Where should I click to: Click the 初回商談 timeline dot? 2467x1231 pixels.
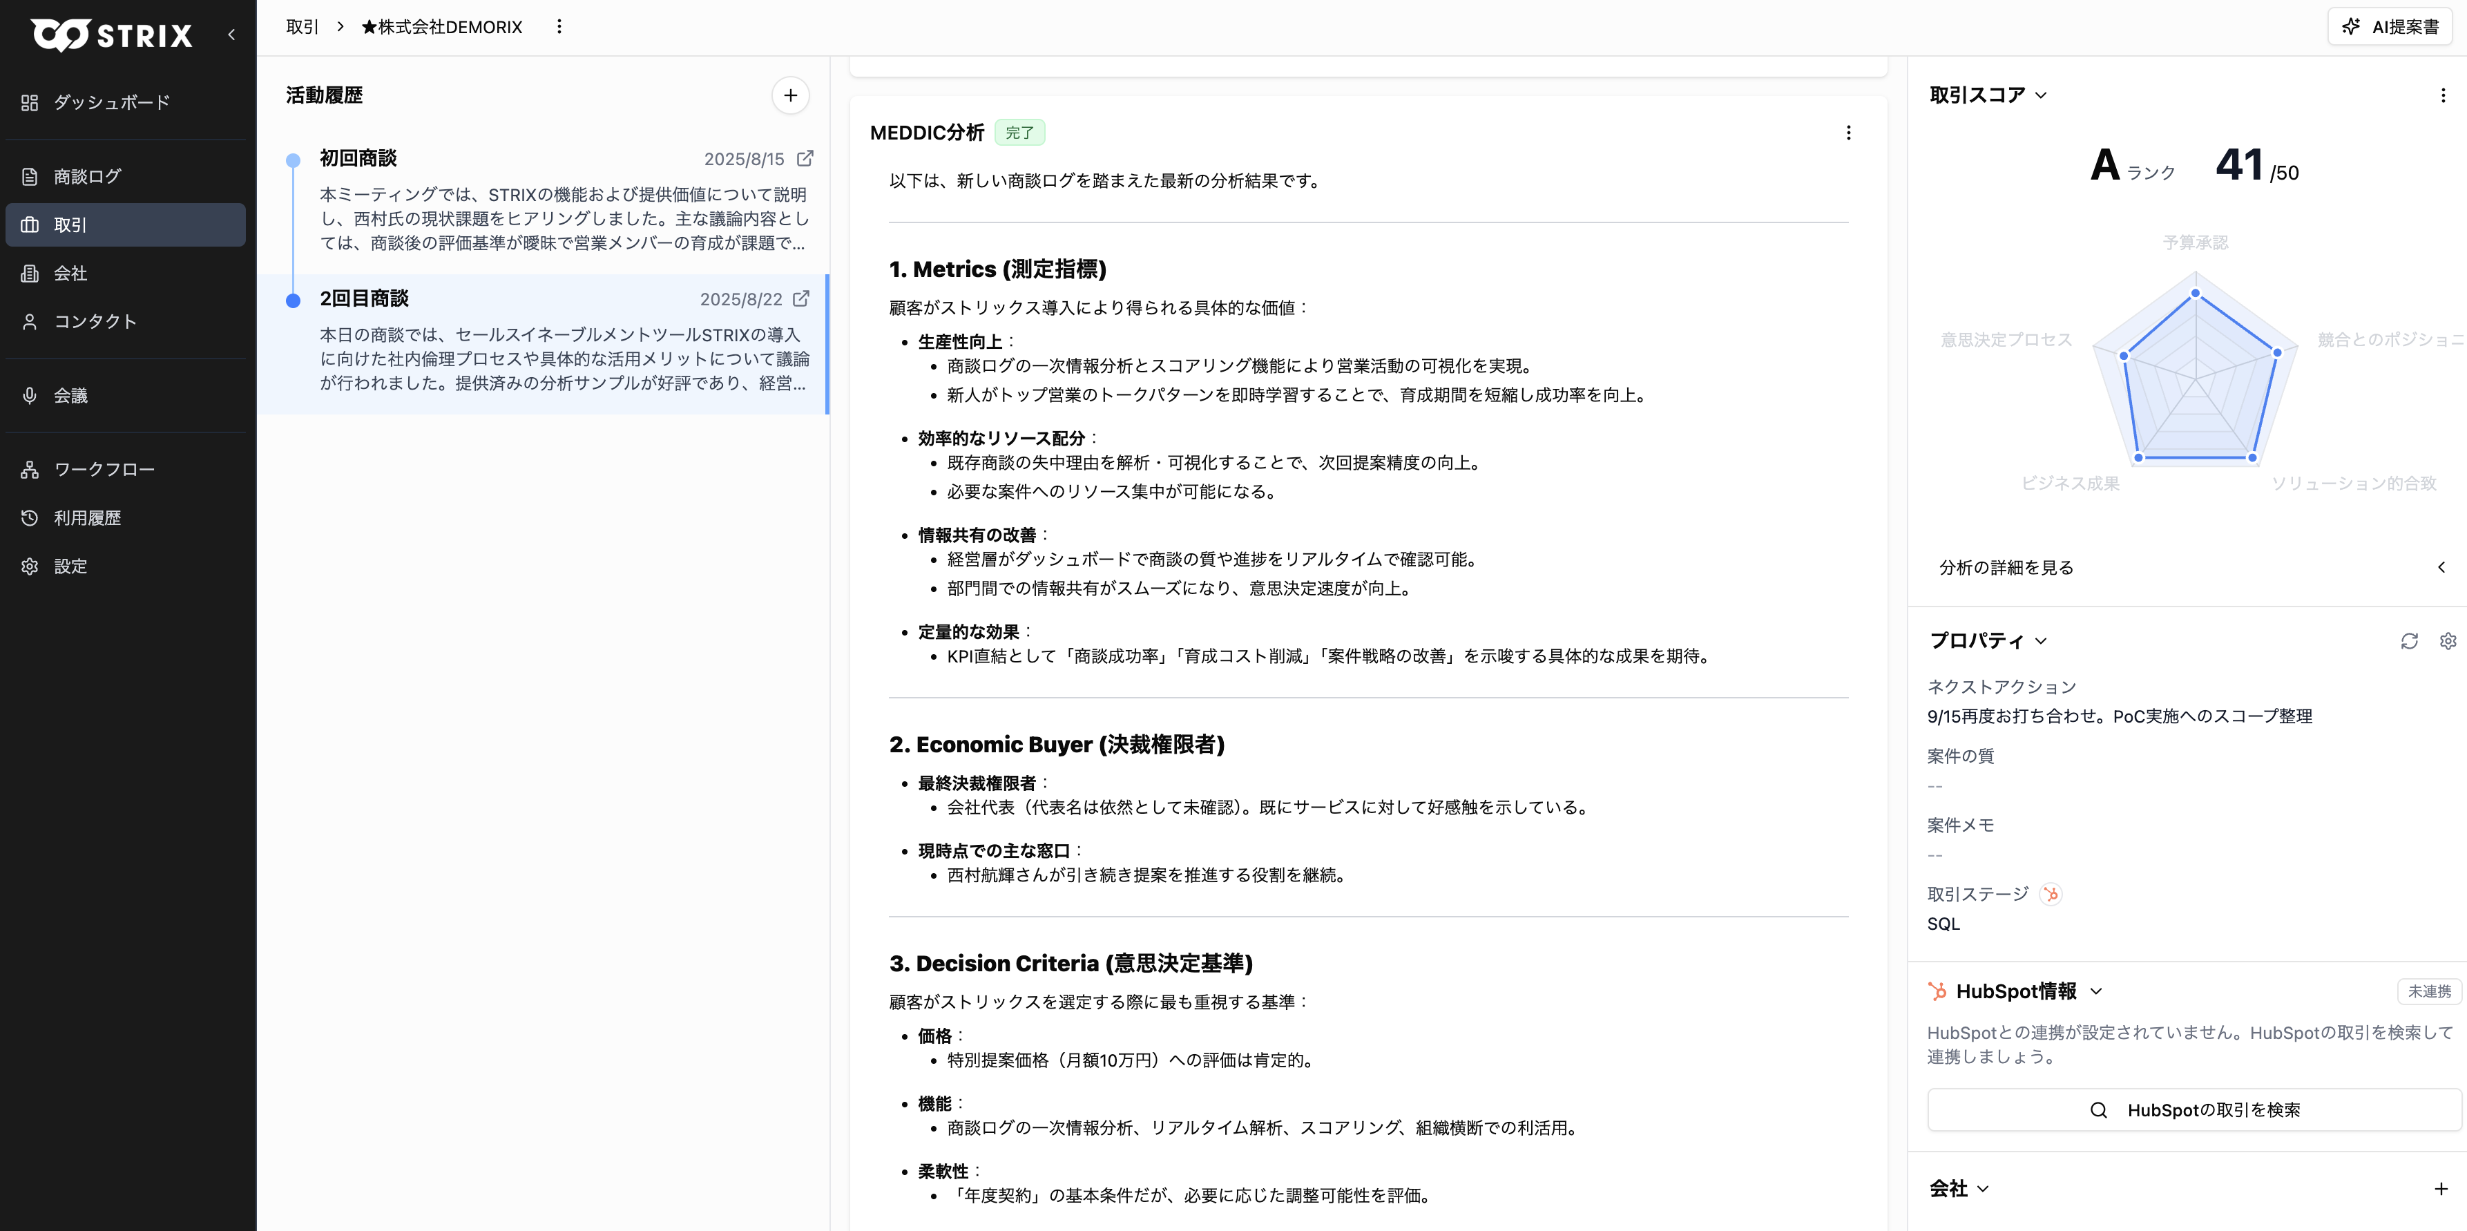pyautogui.click(x=293, y=160)
